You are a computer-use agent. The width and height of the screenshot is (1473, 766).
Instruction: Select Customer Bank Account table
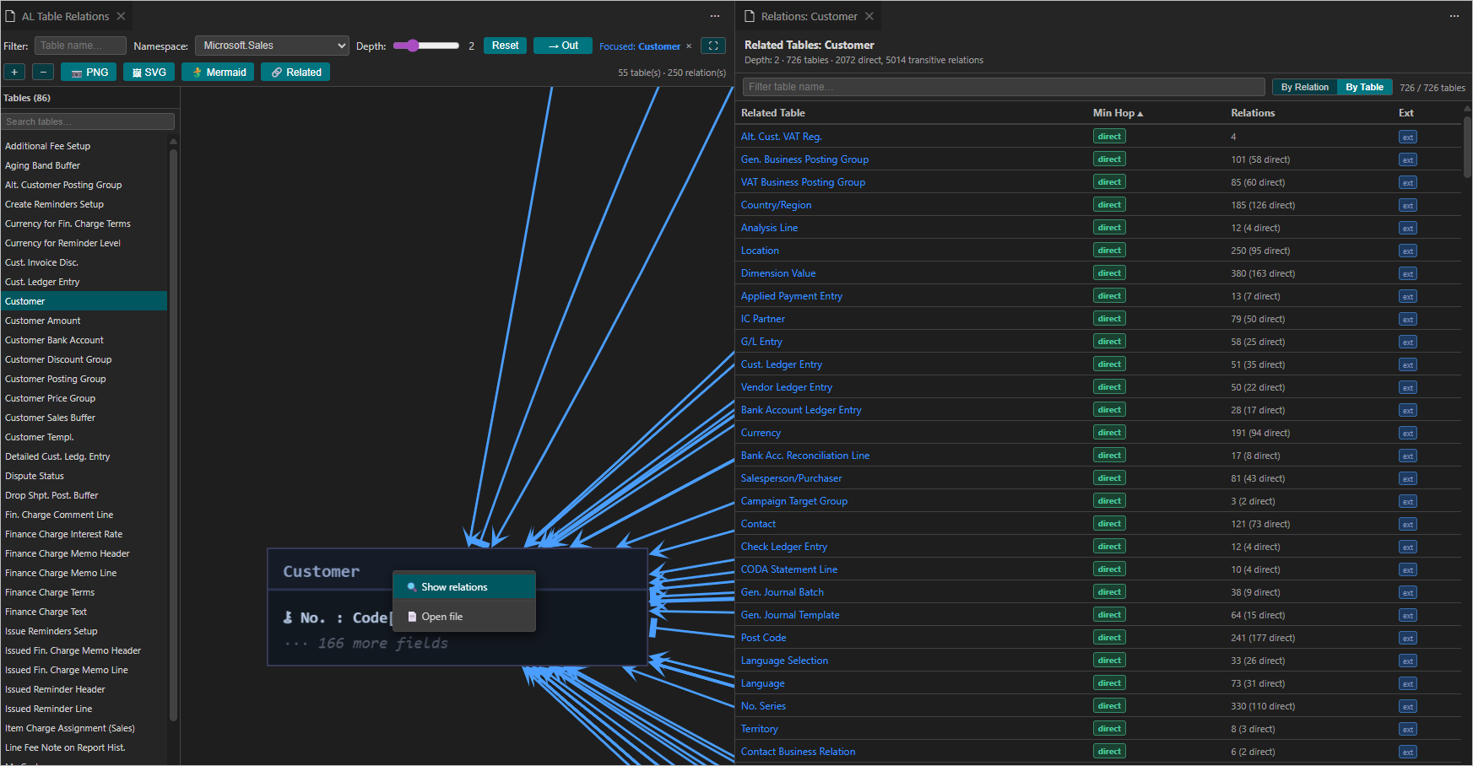point(84,340)
